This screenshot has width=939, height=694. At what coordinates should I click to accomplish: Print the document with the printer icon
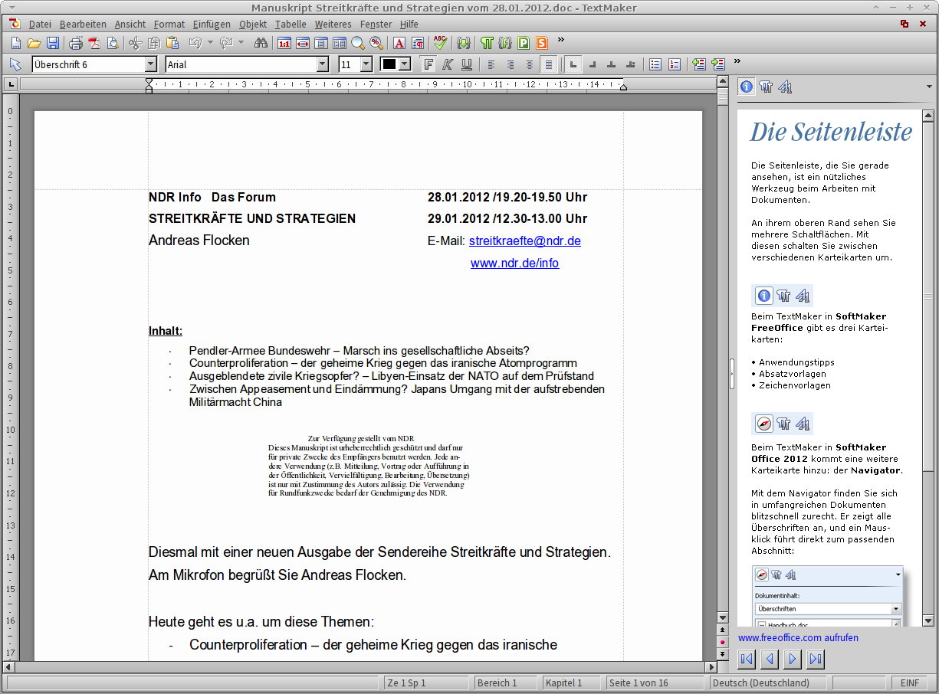pos(76,43)
